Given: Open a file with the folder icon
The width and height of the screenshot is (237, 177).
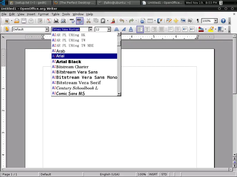Looking at the screenshot, I should [17, 21].
